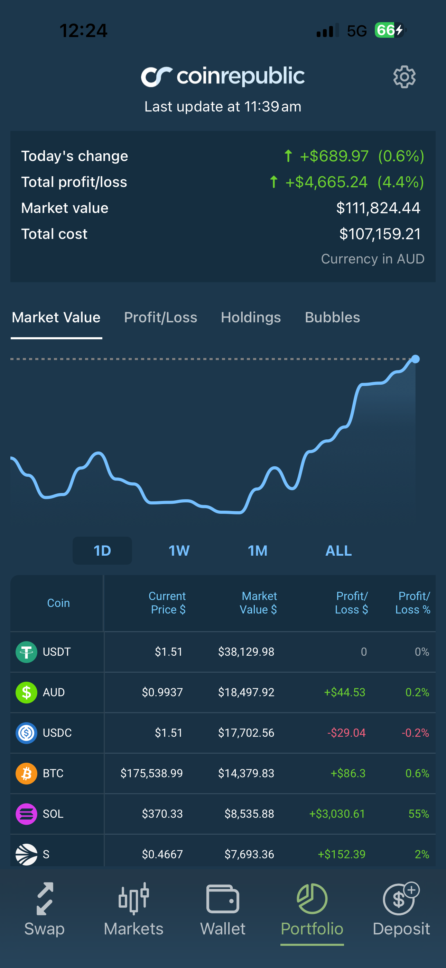This screenshot has height=968, width=446.
Task: Tap the blue USDC coin icon
Action: coord(26,733)
